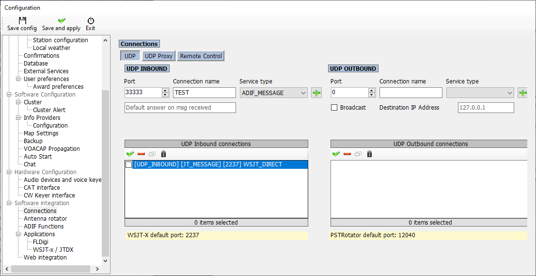This screenshot has width=536, height=276.
Task: Open Backup in tree
Action: point(33,141)
